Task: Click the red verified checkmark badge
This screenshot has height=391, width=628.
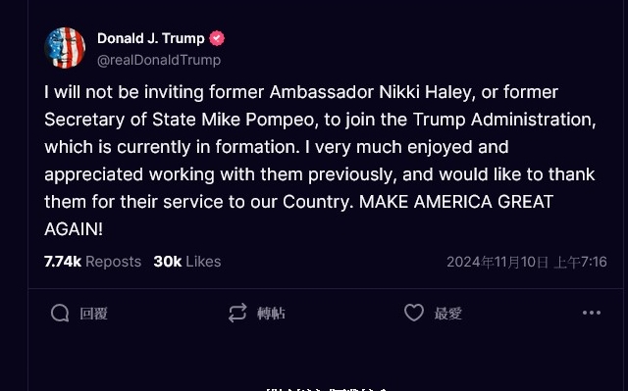Action: click(217, 38)
